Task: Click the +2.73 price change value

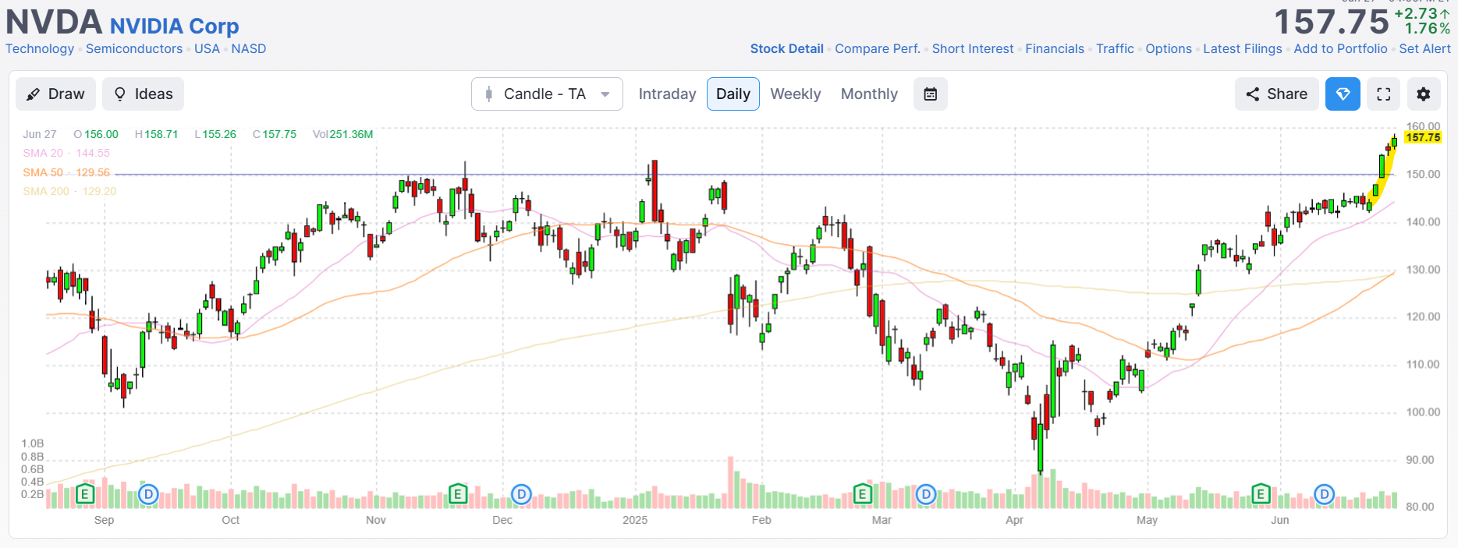Action: click(1422, 13)
